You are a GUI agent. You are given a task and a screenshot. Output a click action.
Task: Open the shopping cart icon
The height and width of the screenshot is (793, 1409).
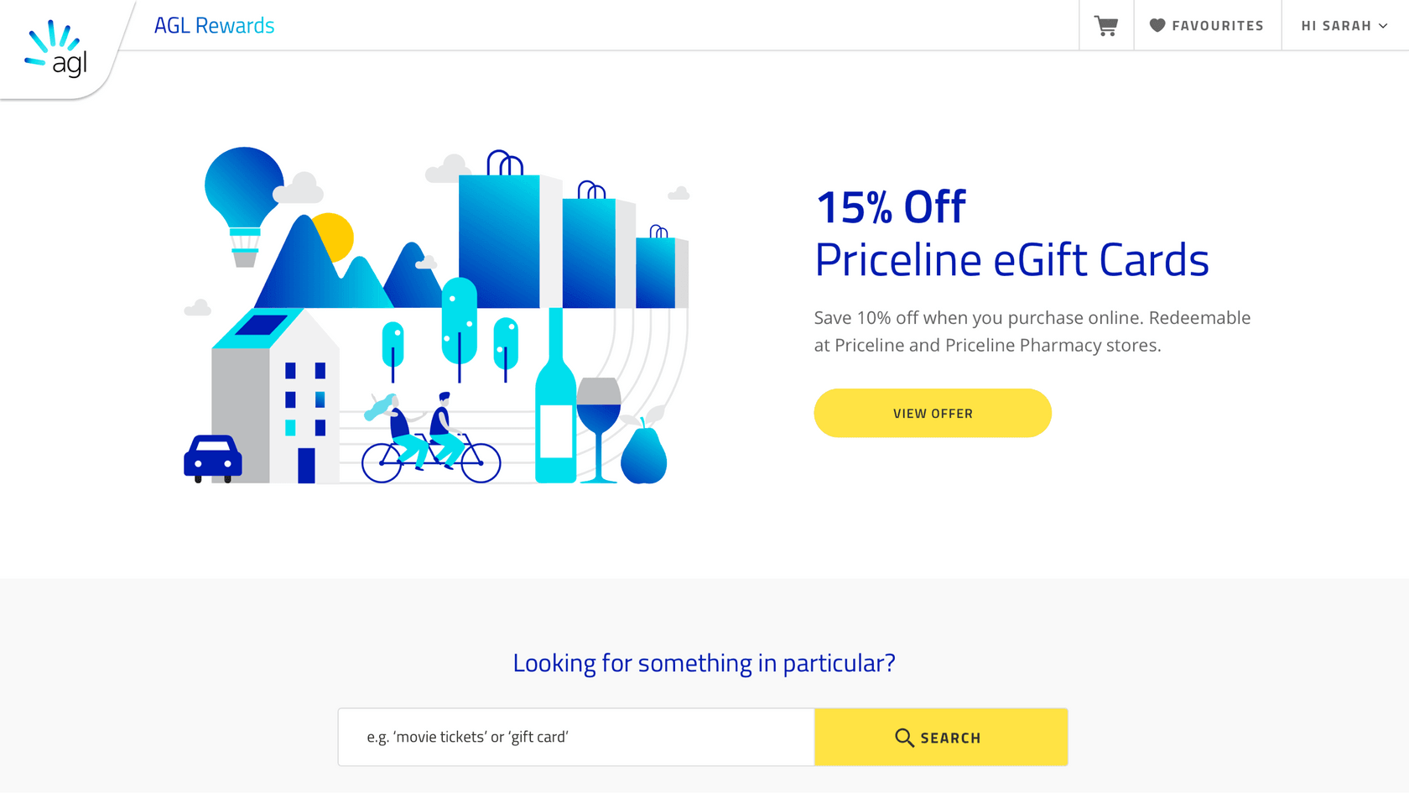(1106, 26)
